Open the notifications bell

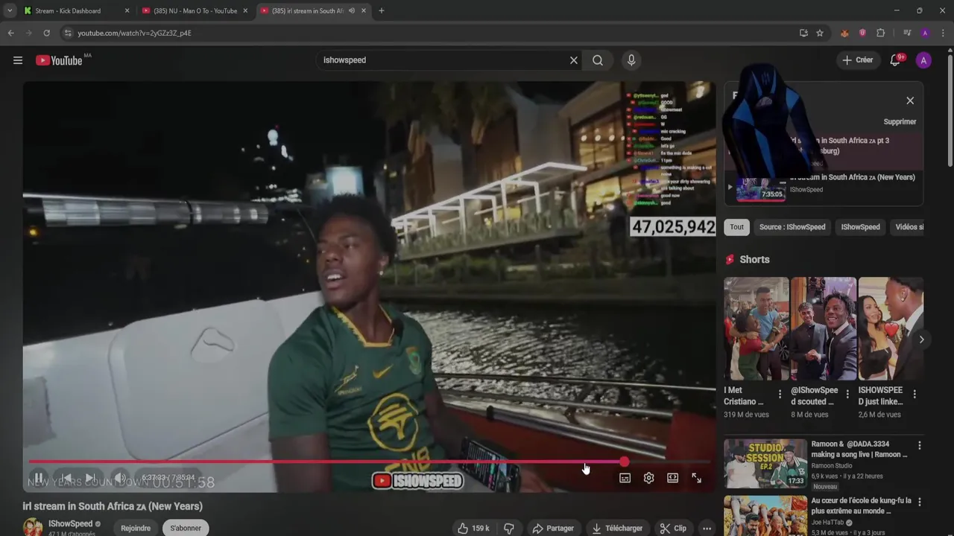(895, 60)
